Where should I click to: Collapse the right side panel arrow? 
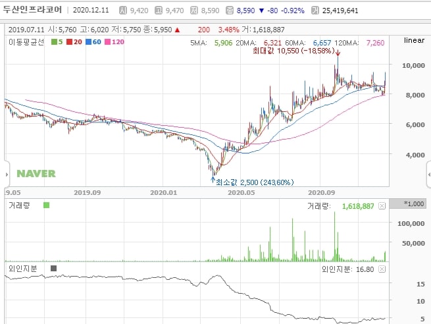tap(429, 175)
